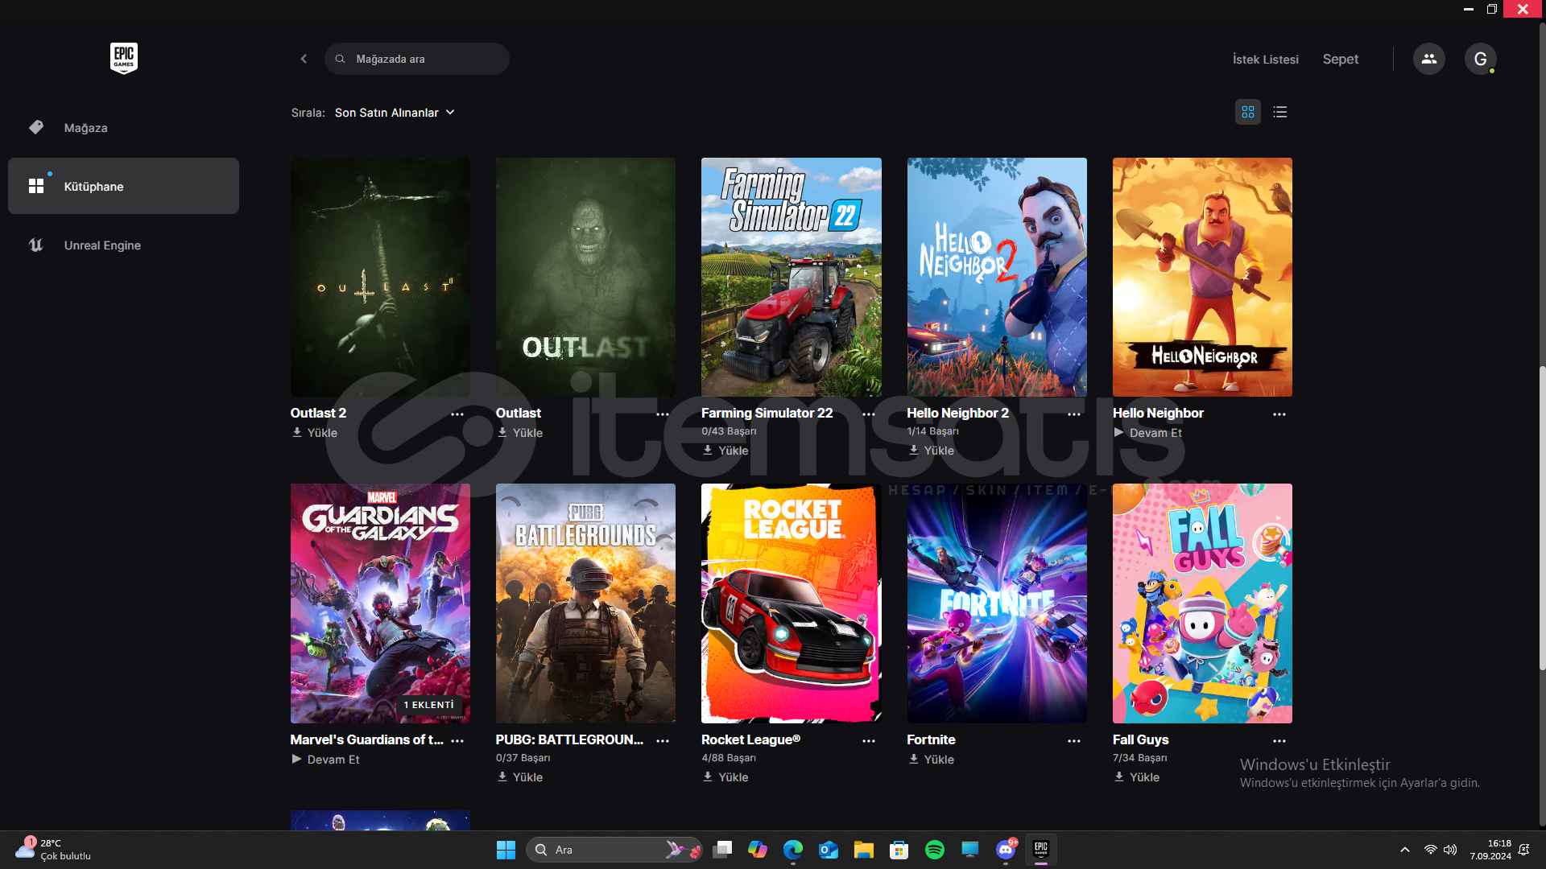Screen dimensions: 1546x869
Task: Open the Windows Start menu
Action: point(506,850)
